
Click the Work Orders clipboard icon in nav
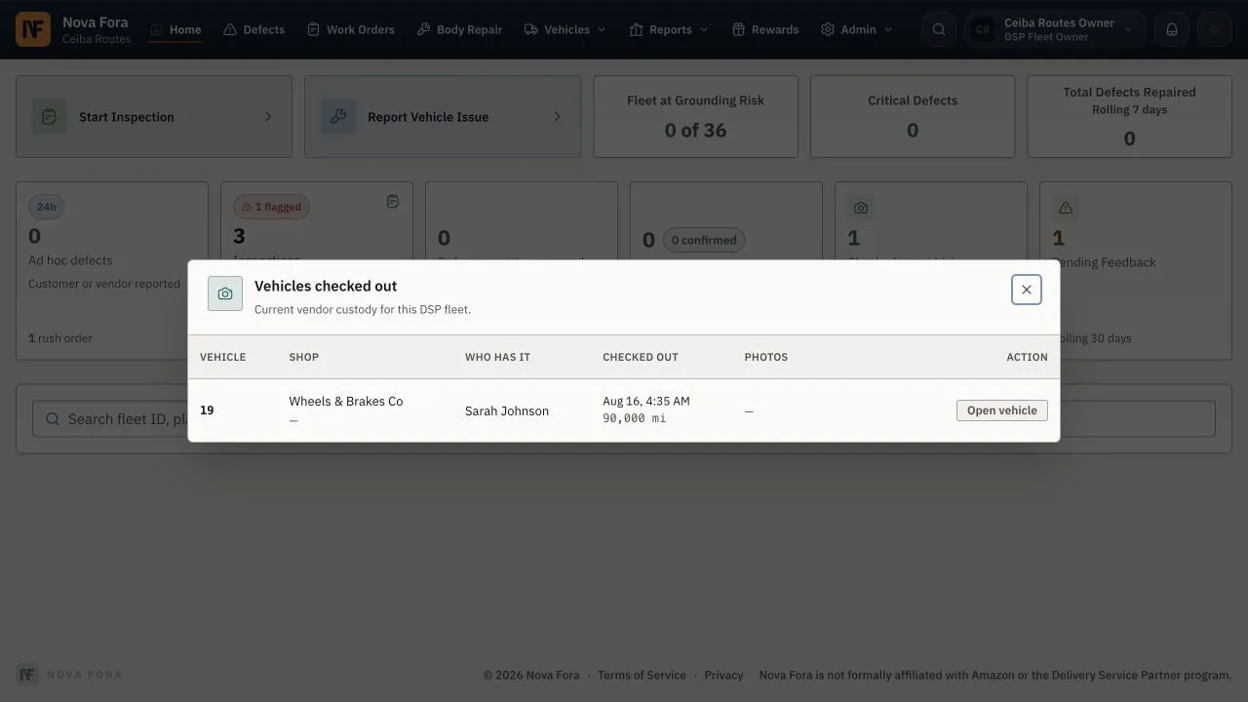(x=313, y=29)
